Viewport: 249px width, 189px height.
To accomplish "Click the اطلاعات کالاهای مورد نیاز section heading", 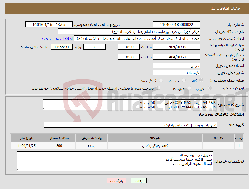I will [221, 114].
